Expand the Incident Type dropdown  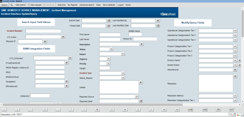click(x=123, y=73)
